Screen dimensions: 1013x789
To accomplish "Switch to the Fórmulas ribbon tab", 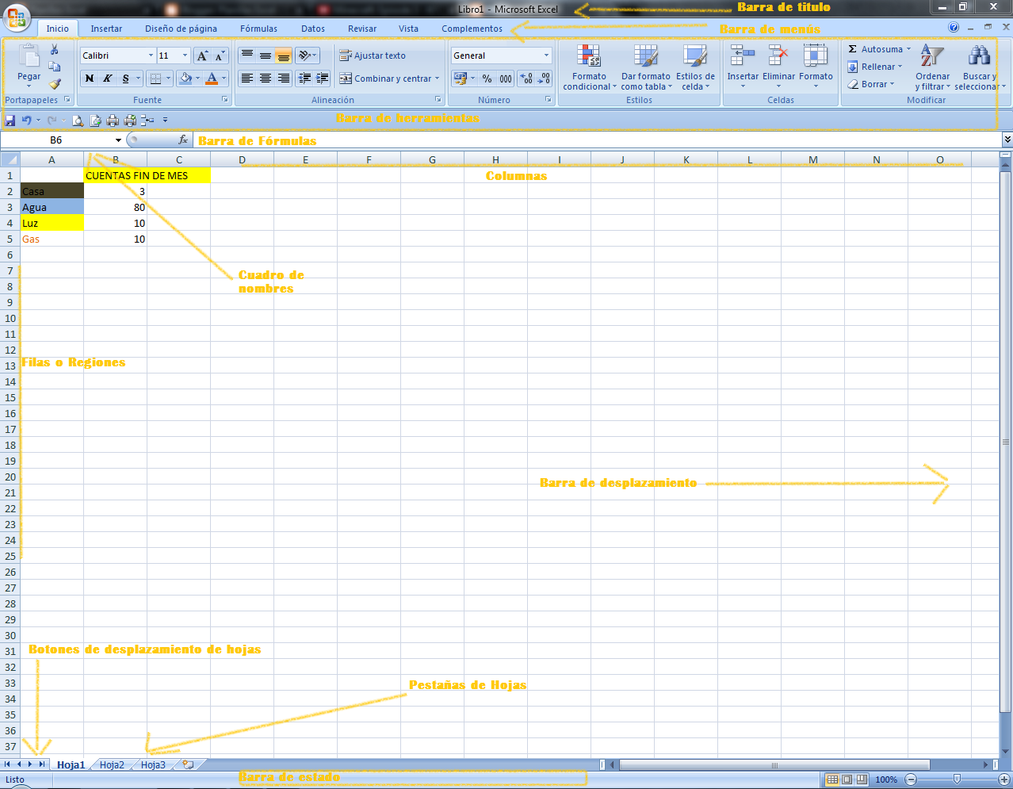I will (x=258, y=28).
